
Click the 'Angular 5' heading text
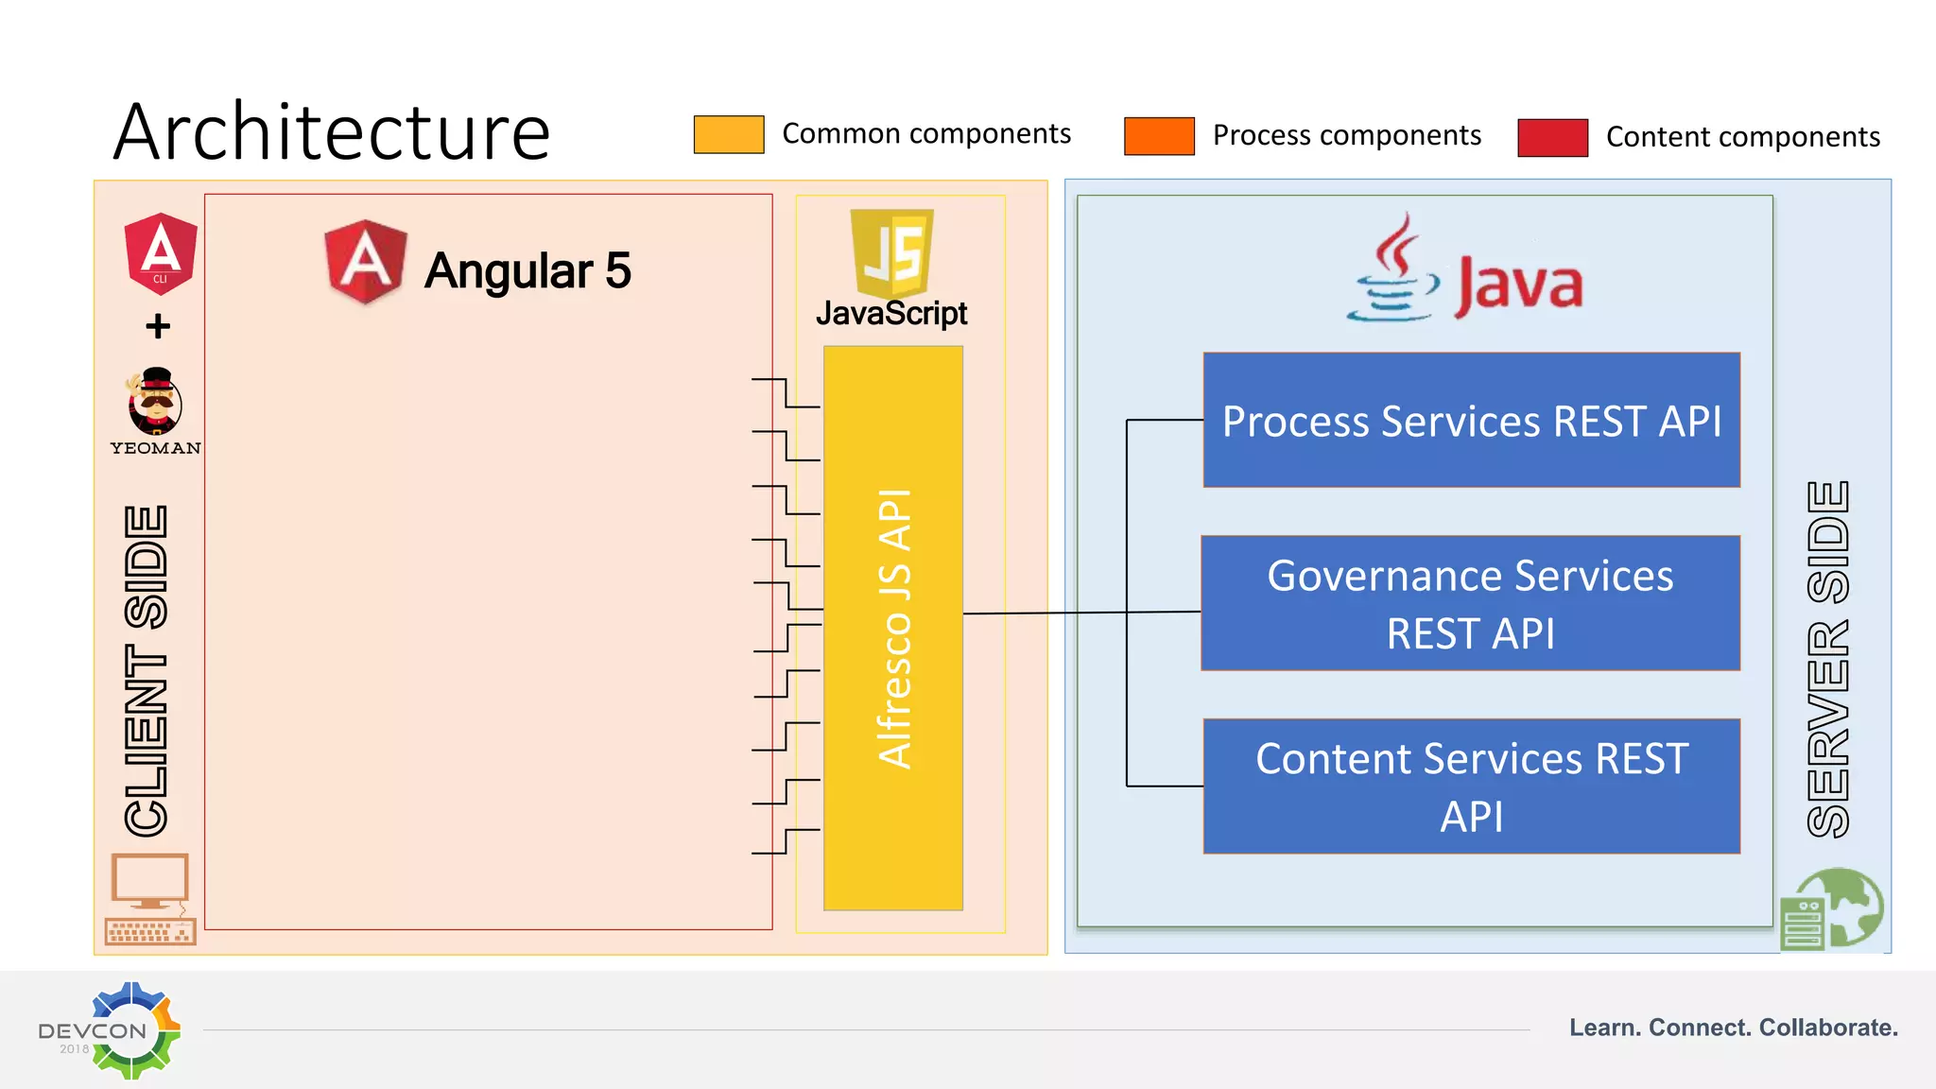pyautogui.click(x=527, y=270)
